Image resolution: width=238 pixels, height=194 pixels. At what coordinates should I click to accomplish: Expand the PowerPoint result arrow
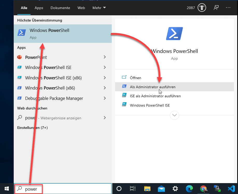[105, 57]
